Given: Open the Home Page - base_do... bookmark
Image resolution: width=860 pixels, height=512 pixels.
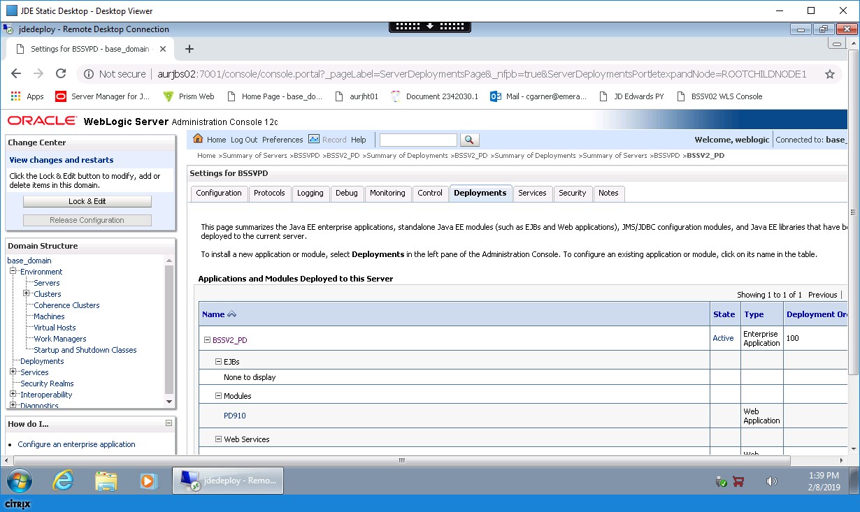Looking at the screenshot, I should click(274, 96).
